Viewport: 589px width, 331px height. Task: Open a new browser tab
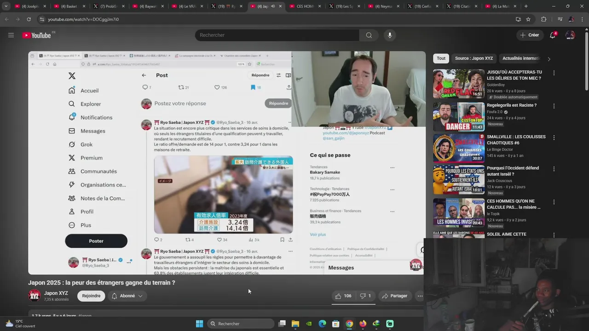click(x=526, y=6)
